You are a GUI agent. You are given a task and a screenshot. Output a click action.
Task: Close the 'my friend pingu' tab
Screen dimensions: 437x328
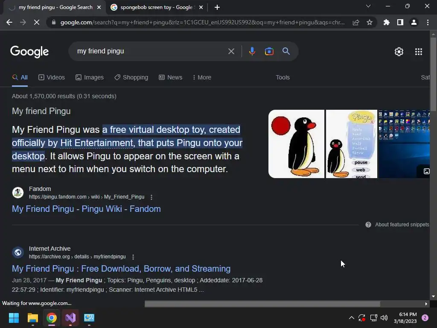point(99,7)
